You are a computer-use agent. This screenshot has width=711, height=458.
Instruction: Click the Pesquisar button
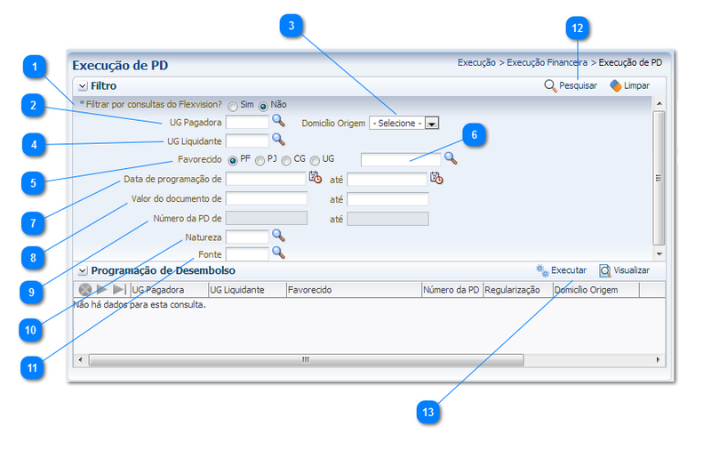click(x=571, y=86)
